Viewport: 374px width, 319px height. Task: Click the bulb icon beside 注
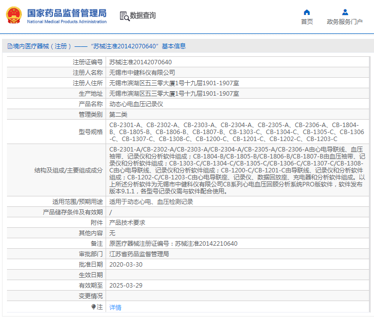pos(94,307)
